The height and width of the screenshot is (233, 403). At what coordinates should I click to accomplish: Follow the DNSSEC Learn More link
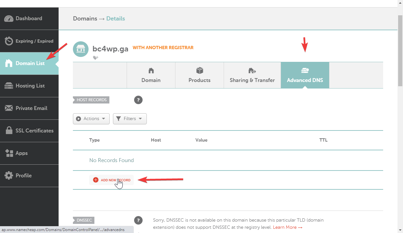(x=288, y=227)
